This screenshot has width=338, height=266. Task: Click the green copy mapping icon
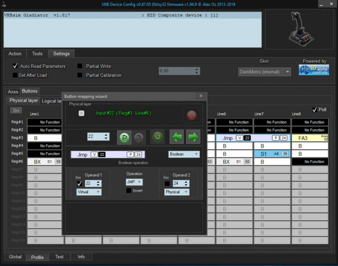tap(124, 137)
